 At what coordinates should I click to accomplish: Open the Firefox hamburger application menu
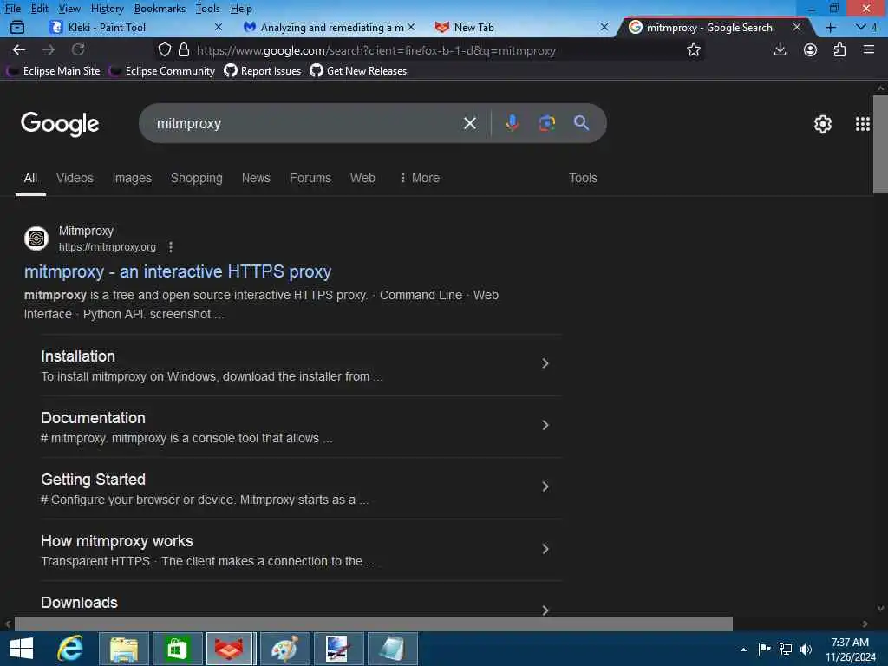tap(869, 49)
